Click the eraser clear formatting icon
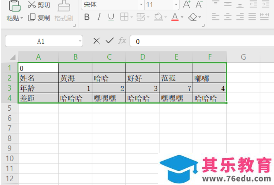 (x=193, y=17)
